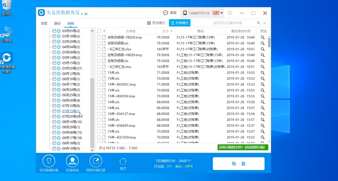338x181 pixels.
Task: Click clock icon beside 08月16号(16)
Action: click(59, 122)
